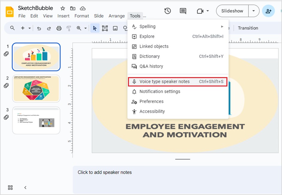Check the cloud save status icon
The width and height of the screenshot is (282, 195).
tap(82, 8)
